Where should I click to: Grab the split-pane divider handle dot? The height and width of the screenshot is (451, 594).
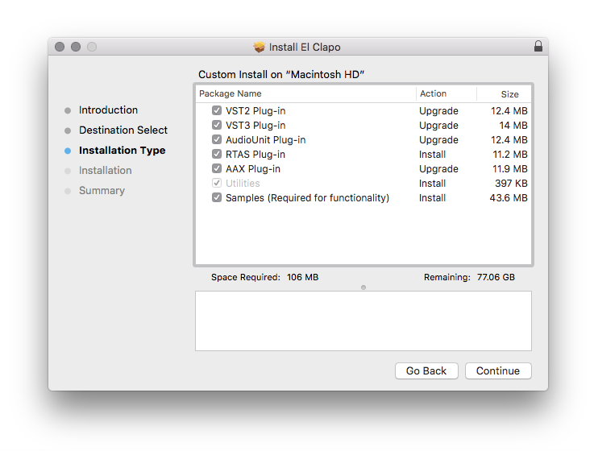(363, 288)
